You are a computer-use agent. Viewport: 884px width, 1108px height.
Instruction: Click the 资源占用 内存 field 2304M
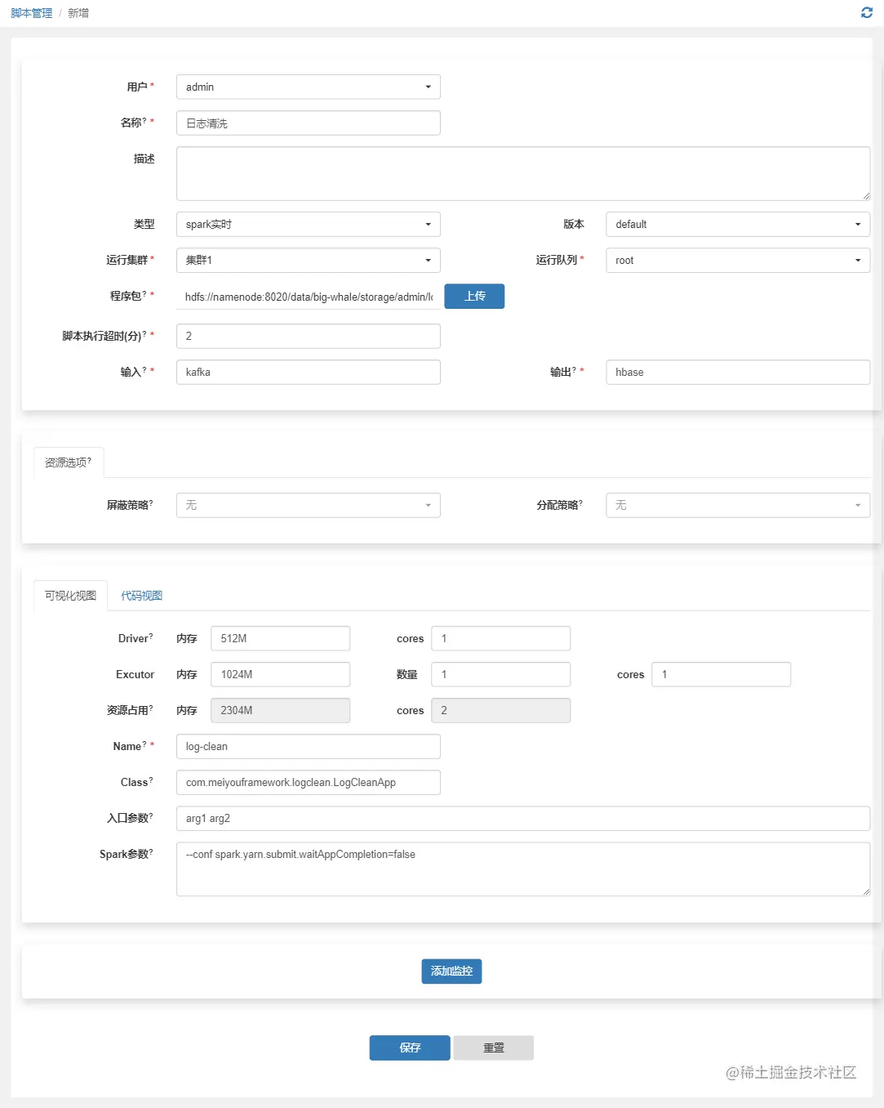point(281,710)
